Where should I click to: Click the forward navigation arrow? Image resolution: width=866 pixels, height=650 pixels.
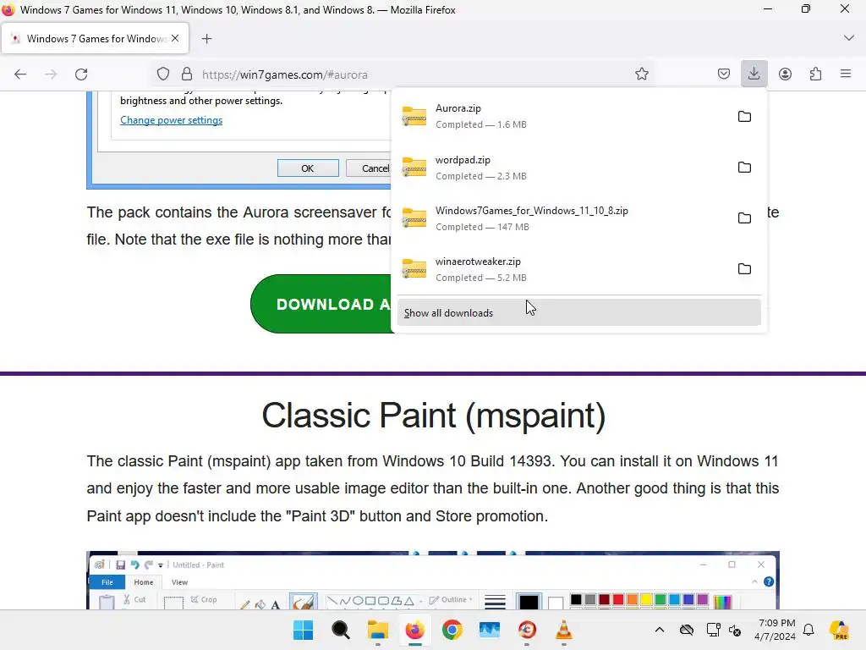51,74
